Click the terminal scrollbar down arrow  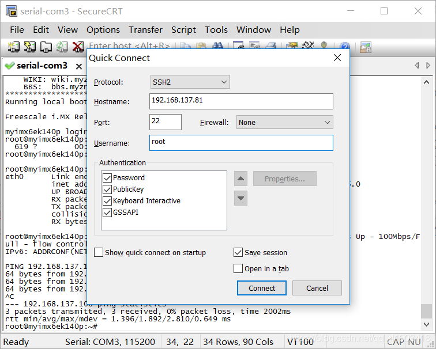[x=426, y=324]
